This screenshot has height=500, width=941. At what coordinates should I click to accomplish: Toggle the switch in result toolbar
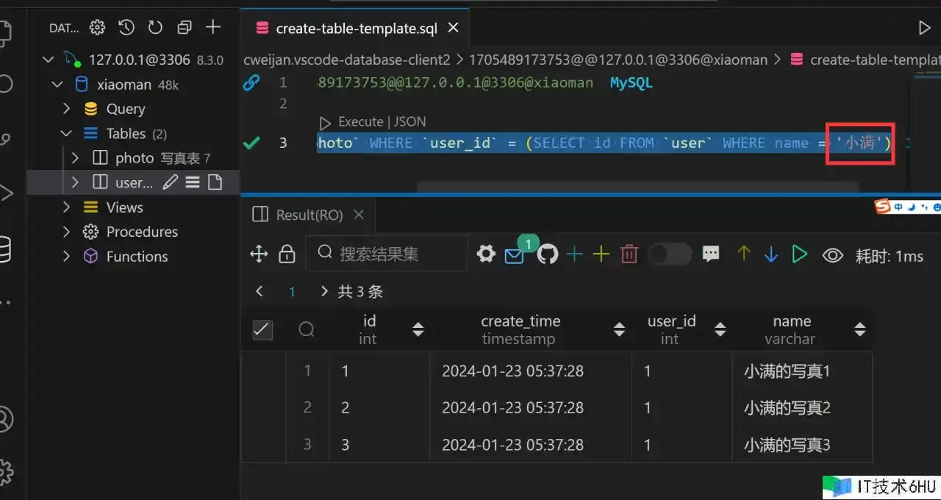[669, 254]
